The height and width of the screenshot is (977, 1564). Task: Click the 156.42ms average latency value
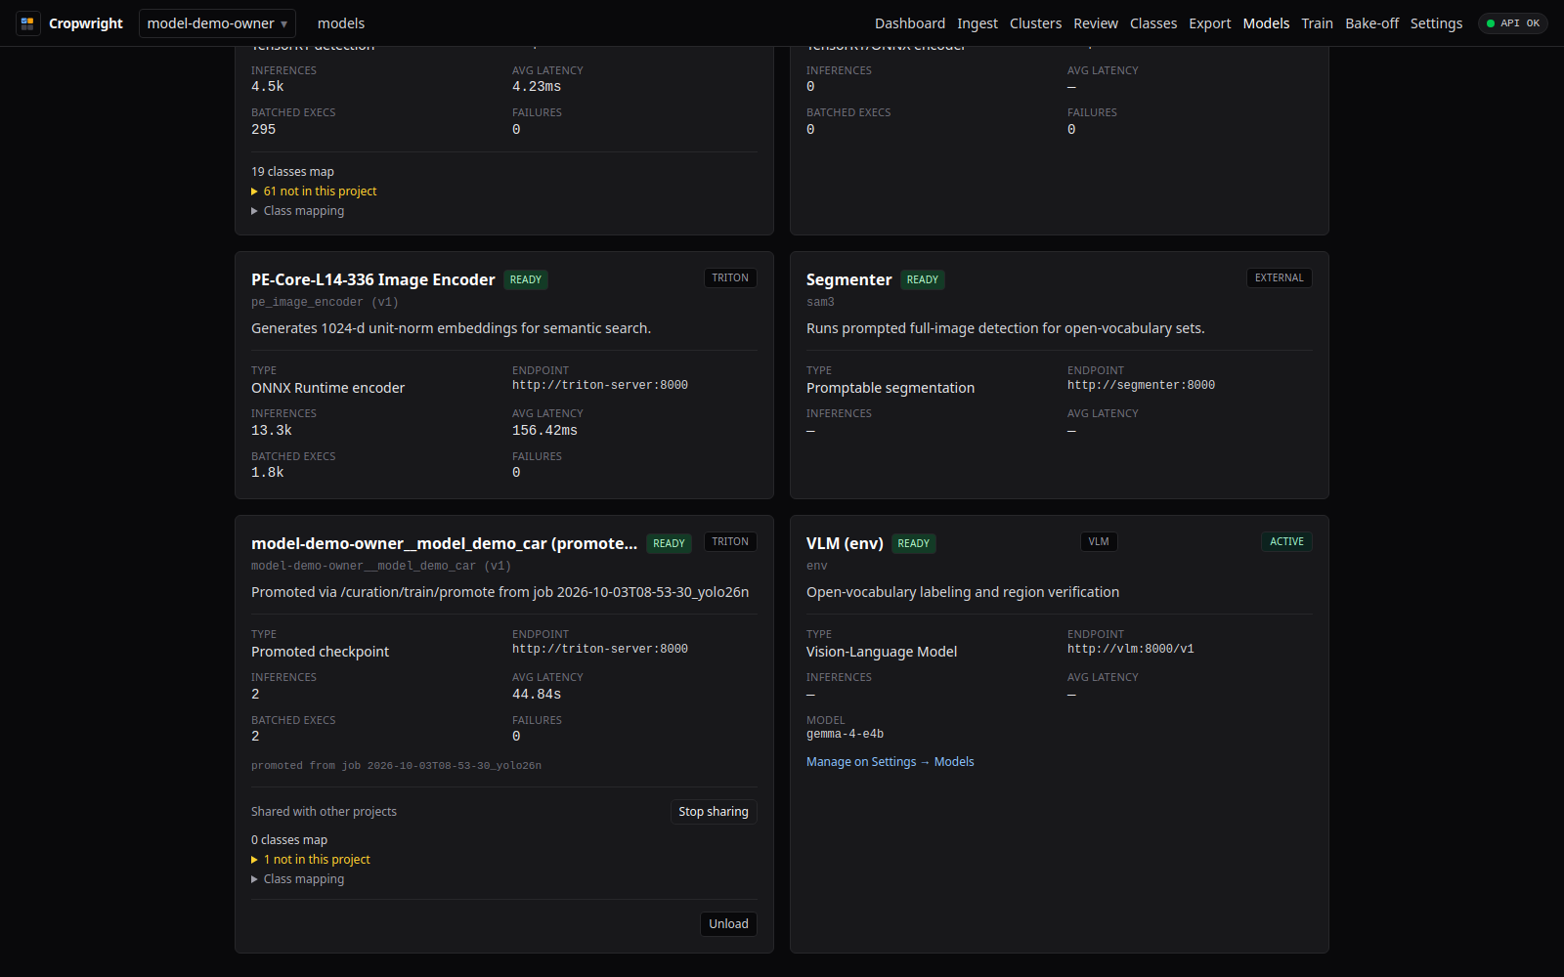tap(544, 431)
